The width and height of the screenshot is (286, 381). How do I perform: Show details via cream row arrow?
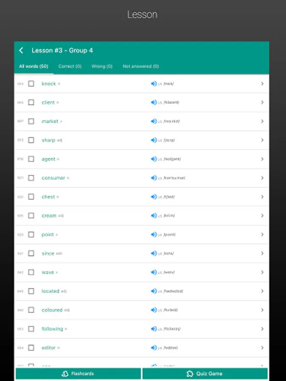tap(262, 216)
